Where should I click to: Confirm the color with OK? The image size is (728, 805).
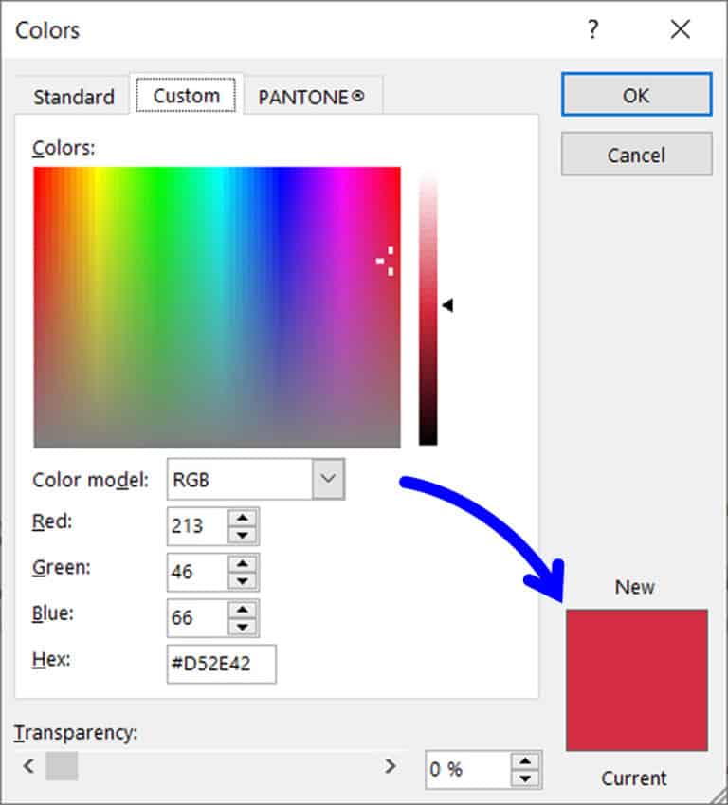click(x=636, y=95)
